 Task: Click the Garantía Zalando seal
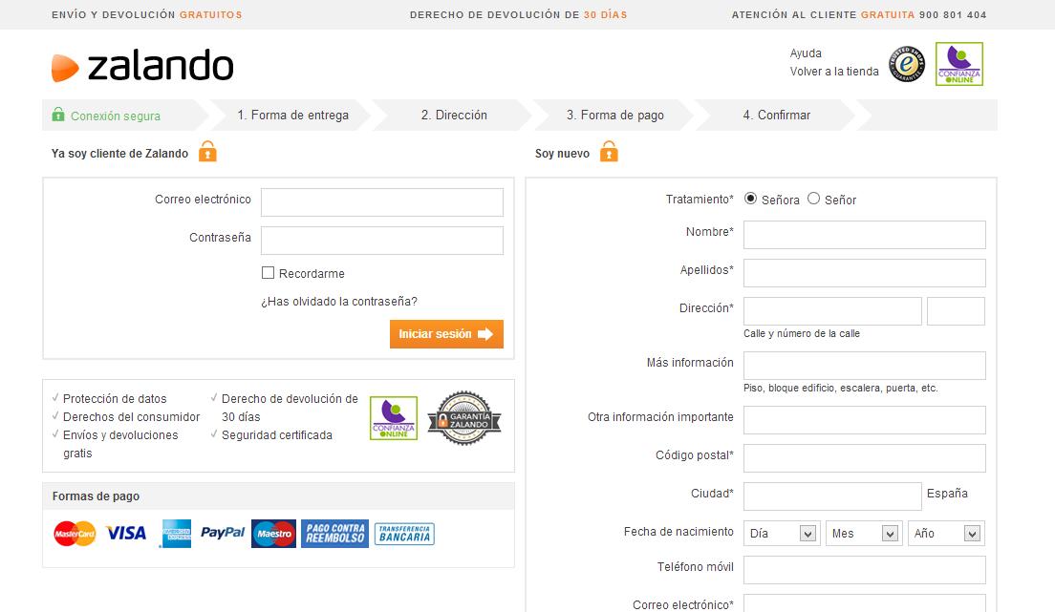(x=464, y=418)
